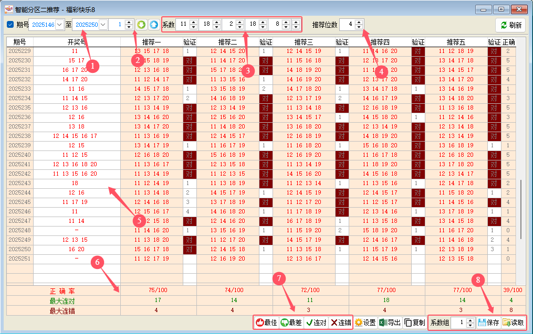Click the 推荐一 column header
The width and height of the screenshot is (533, 334).
[x=151, y=42]
